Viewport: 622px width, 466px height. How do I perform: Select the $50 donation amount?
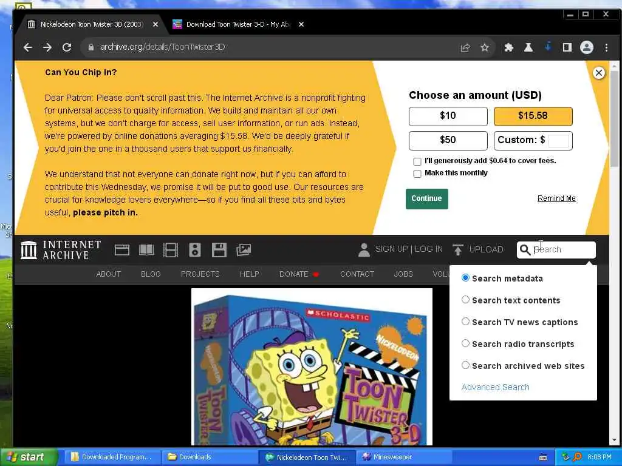[x=448, y=140]
